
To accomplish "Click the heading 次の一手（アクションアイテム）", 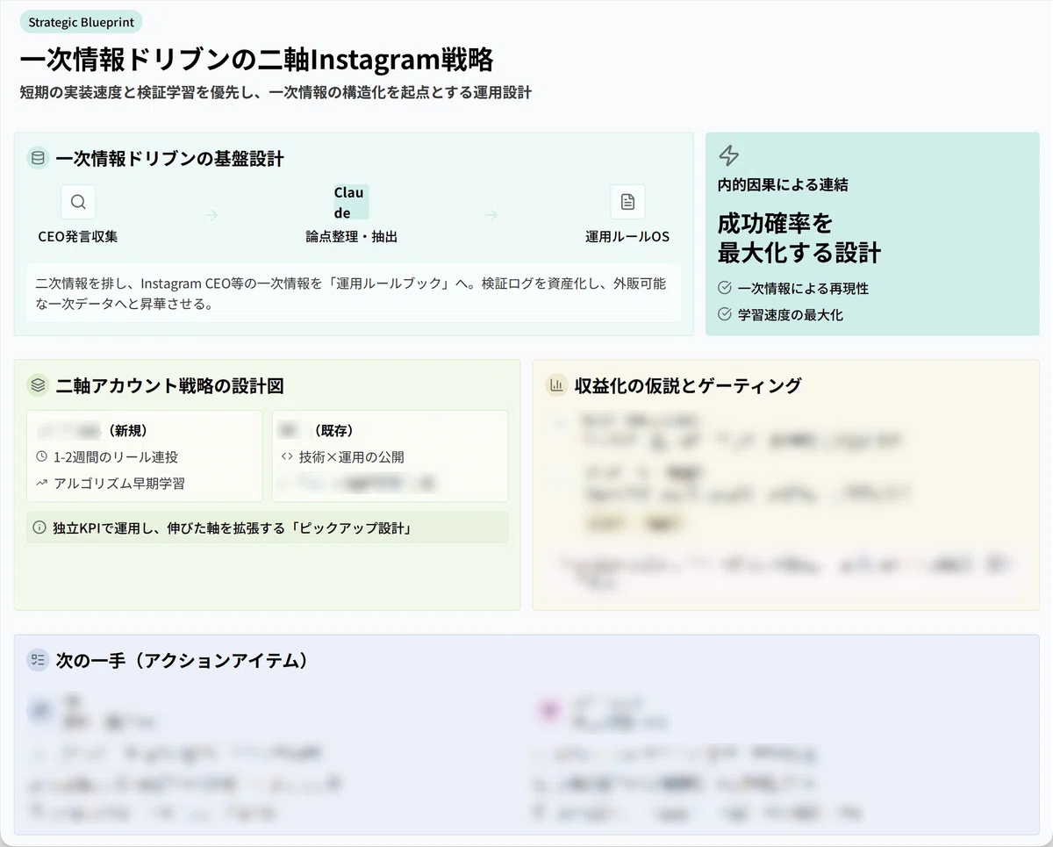I will (x=183, y=660).
